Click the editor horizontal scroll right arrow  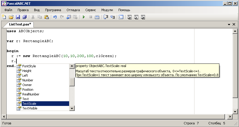click(230, 117)
